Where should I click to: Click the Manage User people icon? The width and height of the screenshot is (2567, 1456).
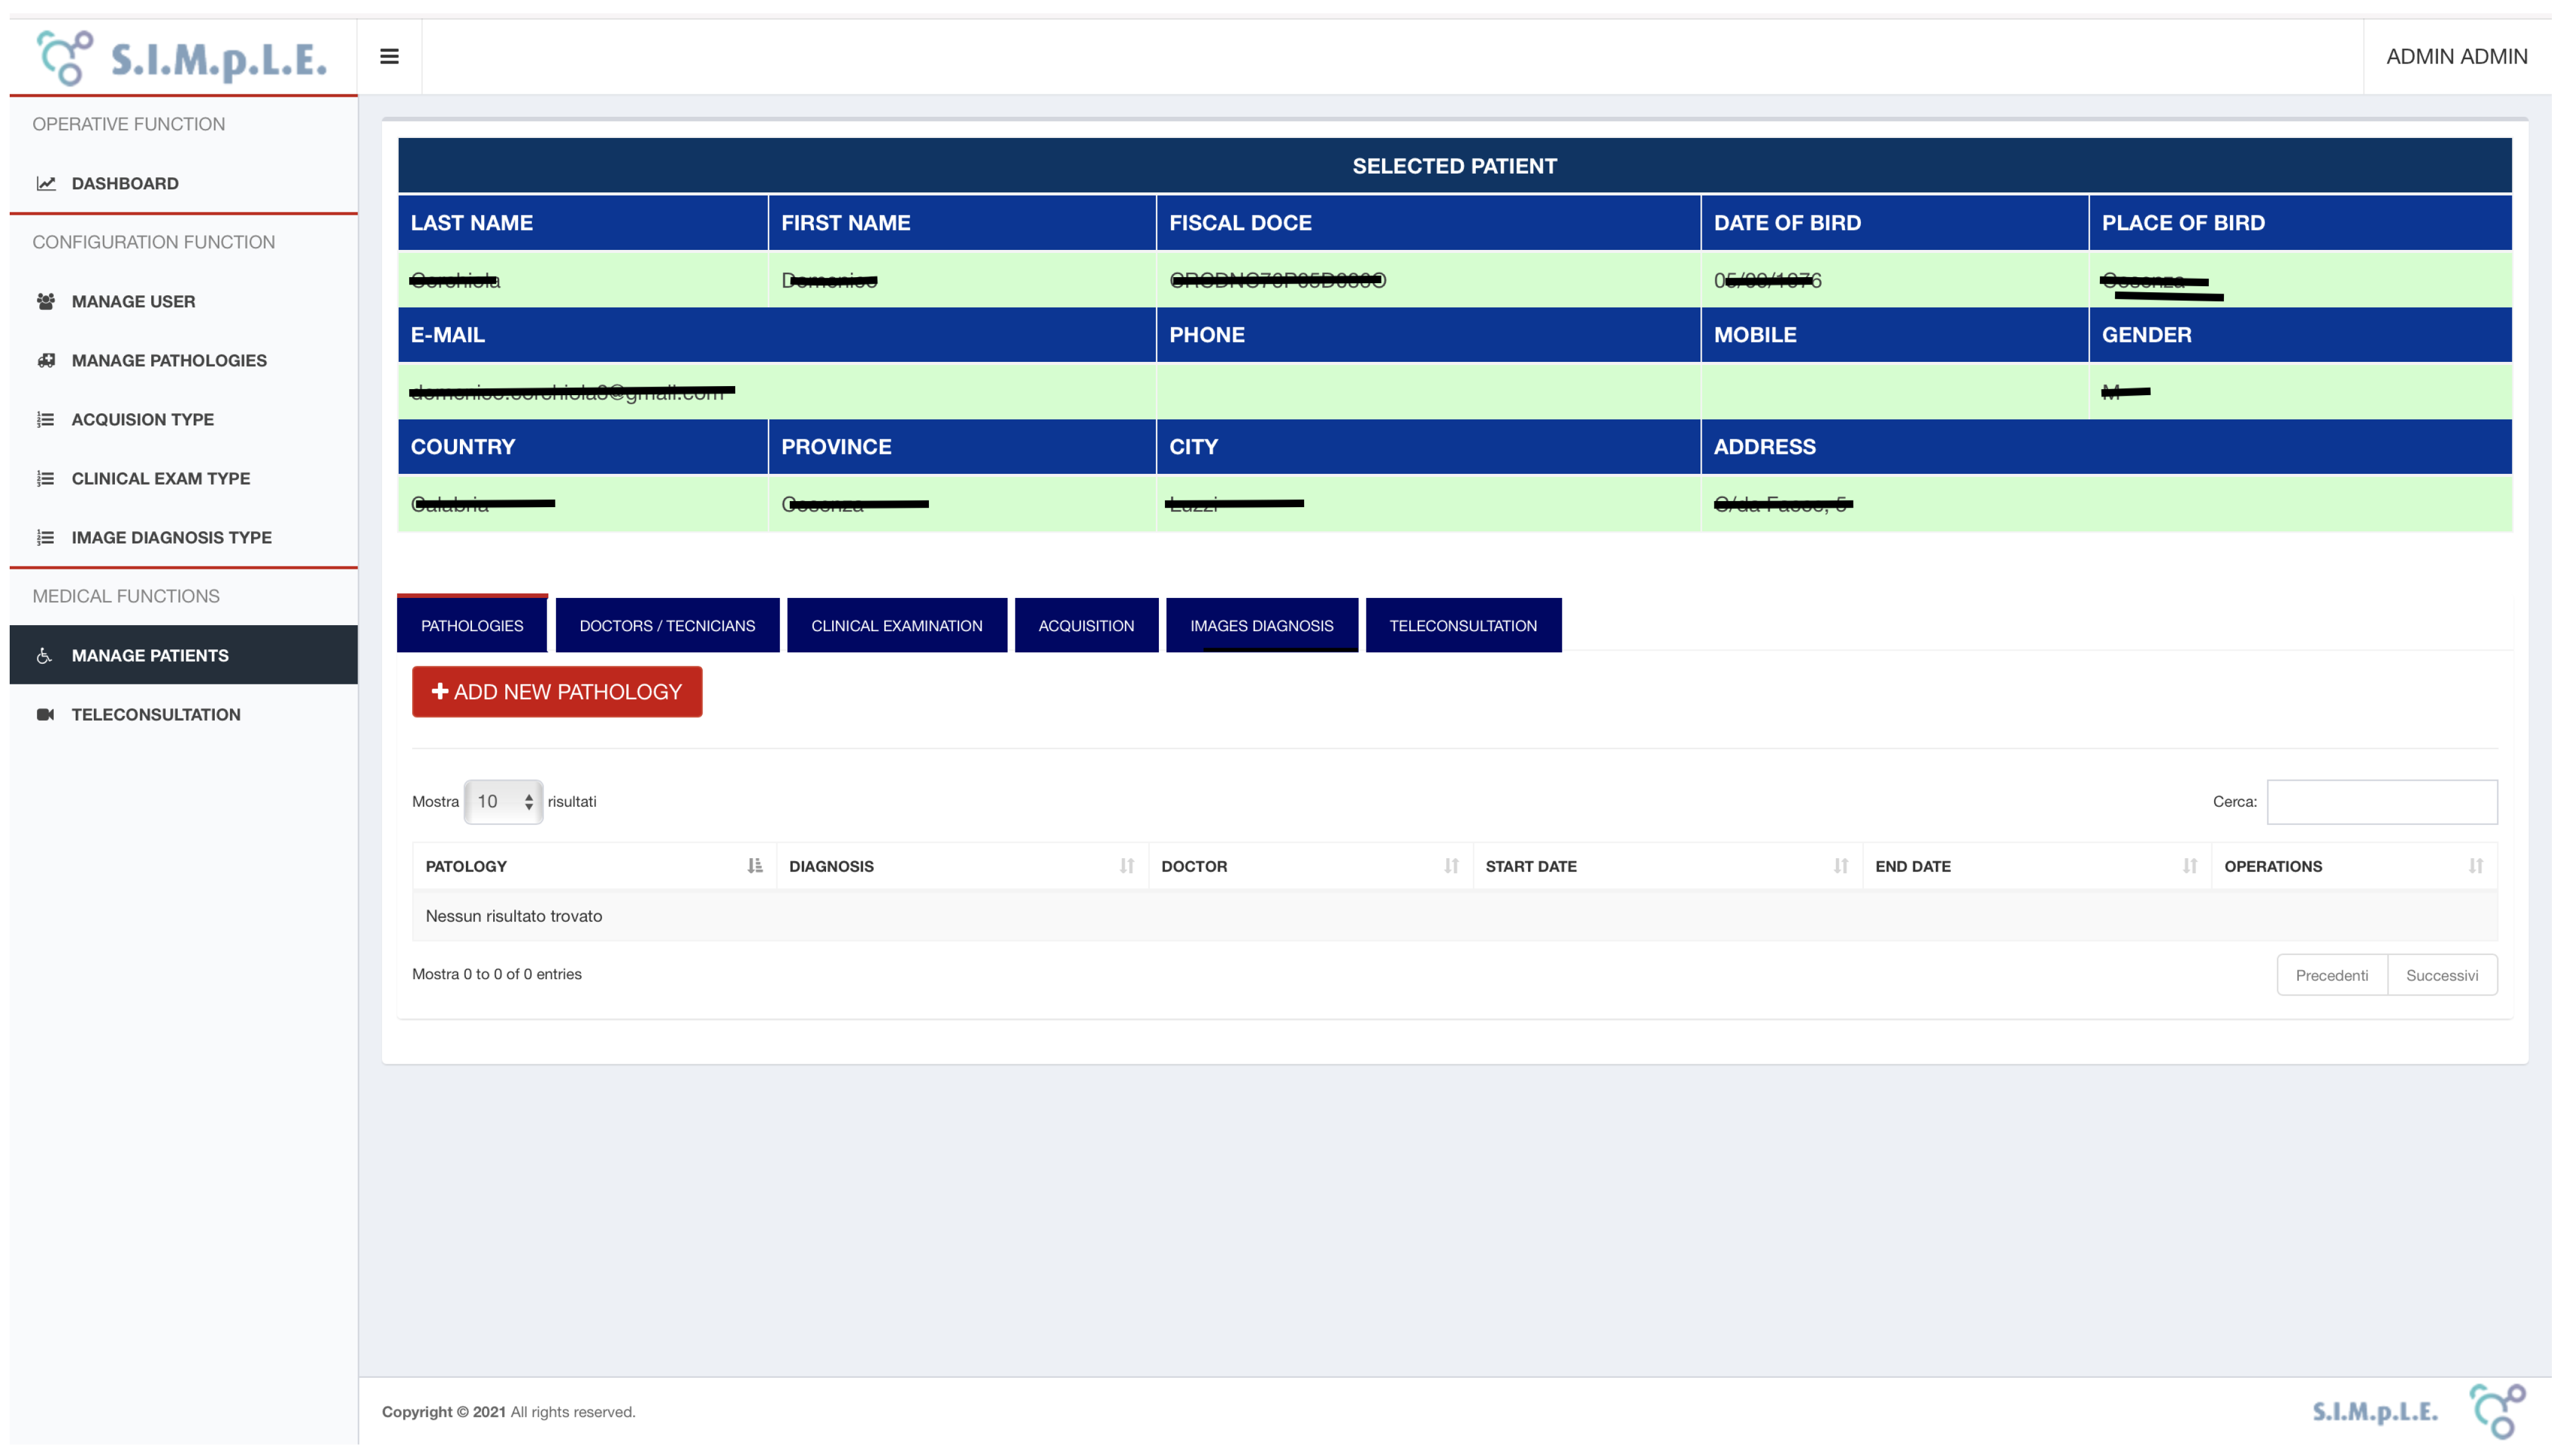tap(46, 301)
